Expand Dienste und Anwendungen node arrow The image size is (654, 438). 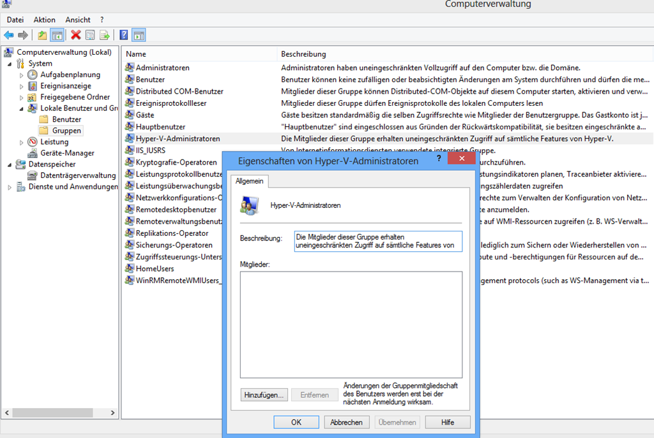click(x=10, y=187)
